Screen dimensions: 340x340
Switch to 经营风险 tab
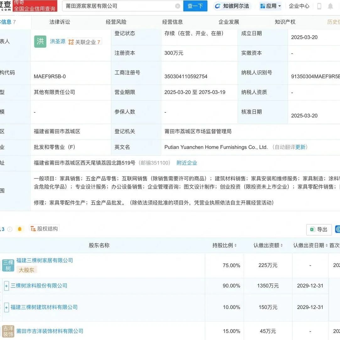[116, 22]
